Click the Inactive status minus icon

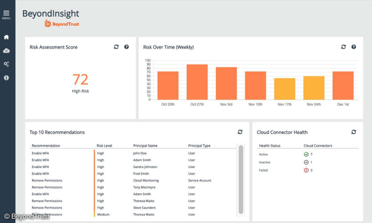coord(306,162)
